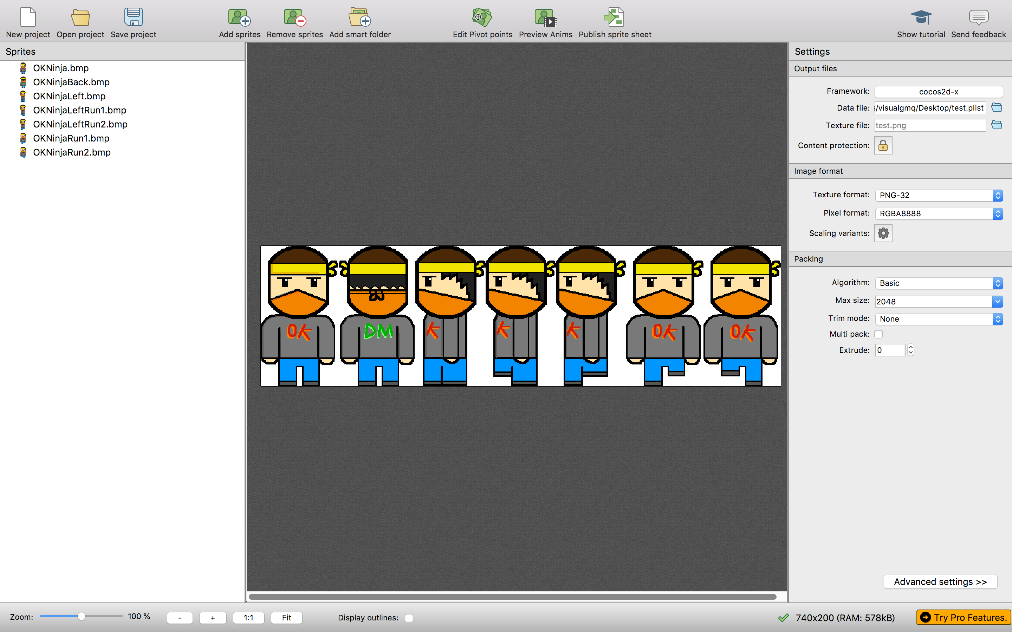The height and width of the screenshot is (632, 1012).
Task: Click the OKNinjaLeftRun2.bmp sprite icon
Action: click(24, 124)
